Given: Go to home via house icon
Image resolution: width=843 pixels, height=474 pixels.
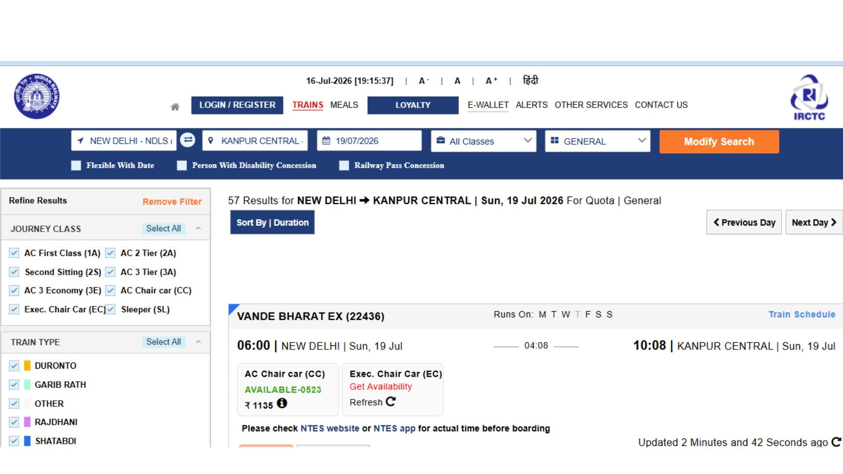Looking at the screenshot, I should pos(175,106).
